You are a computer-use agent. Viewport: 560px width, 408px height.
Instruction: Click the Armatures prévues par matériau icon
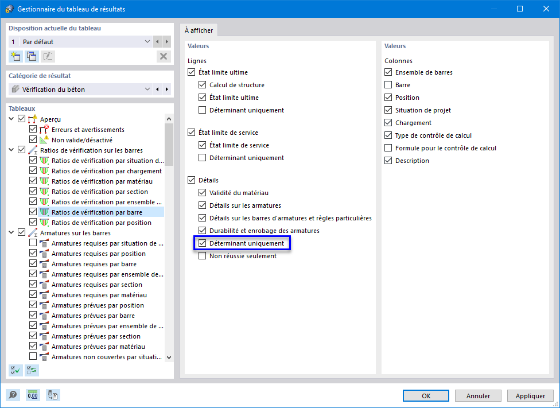[x=44, y=347]
